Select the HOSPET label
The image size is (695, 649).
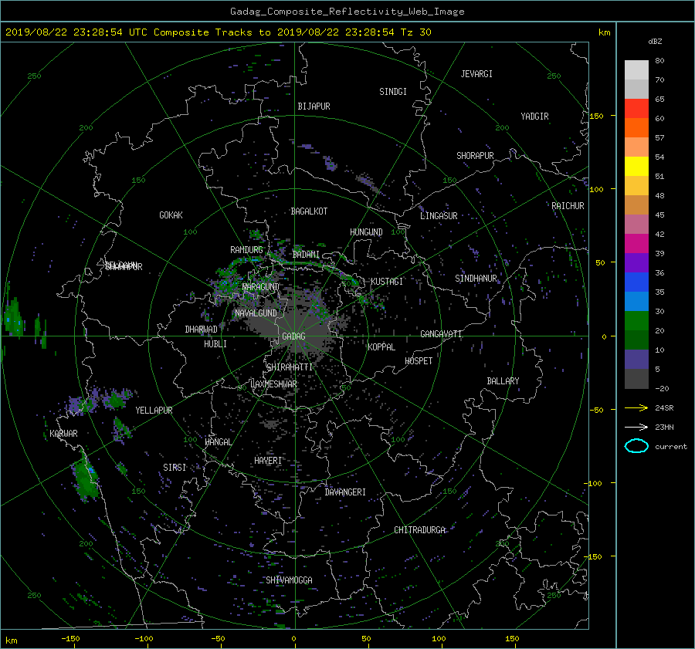[419, 361]
